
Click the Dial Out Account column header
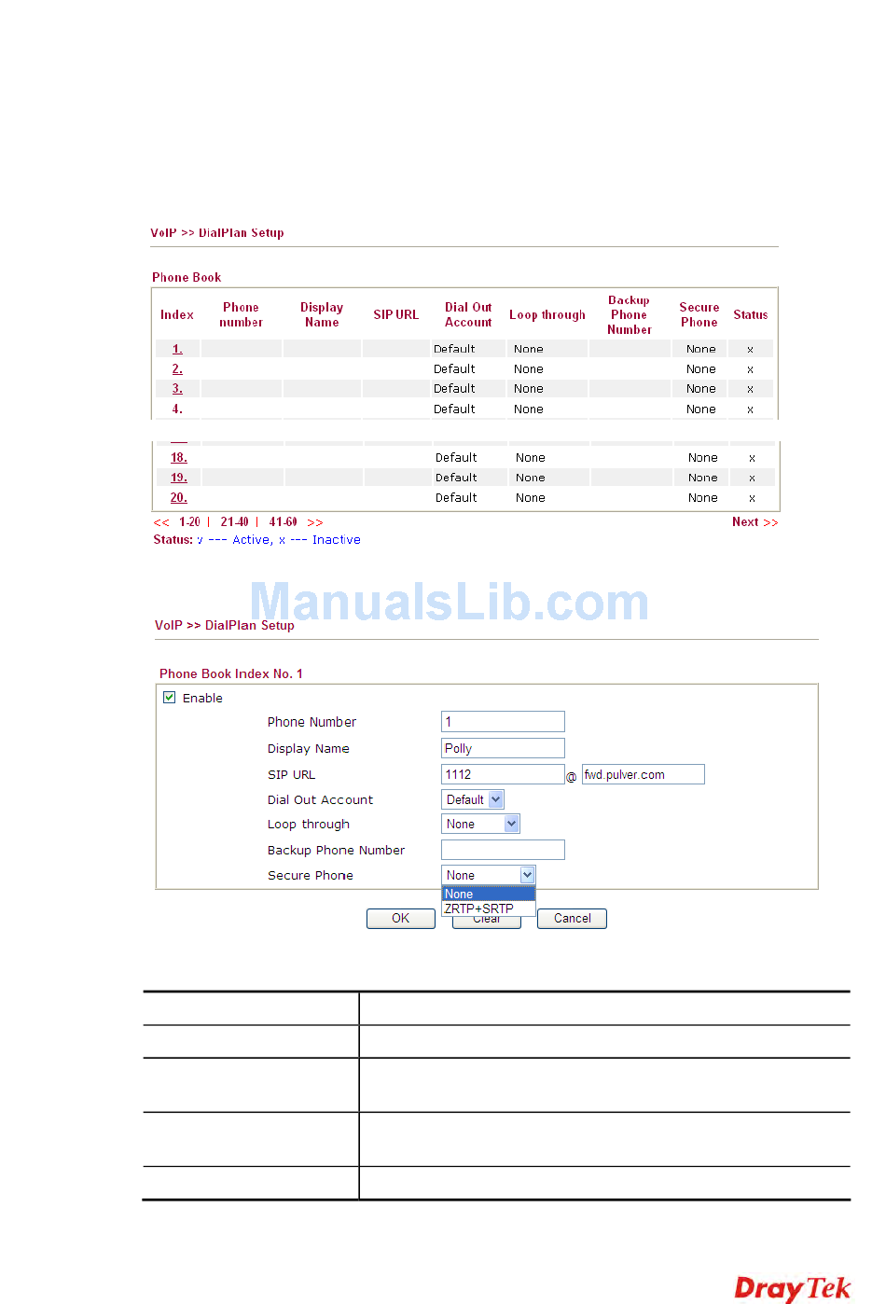point(468,315)
